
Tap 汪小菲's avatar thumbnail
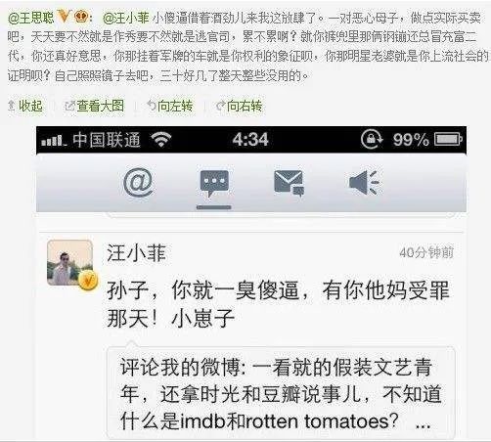tap(69, 263)
